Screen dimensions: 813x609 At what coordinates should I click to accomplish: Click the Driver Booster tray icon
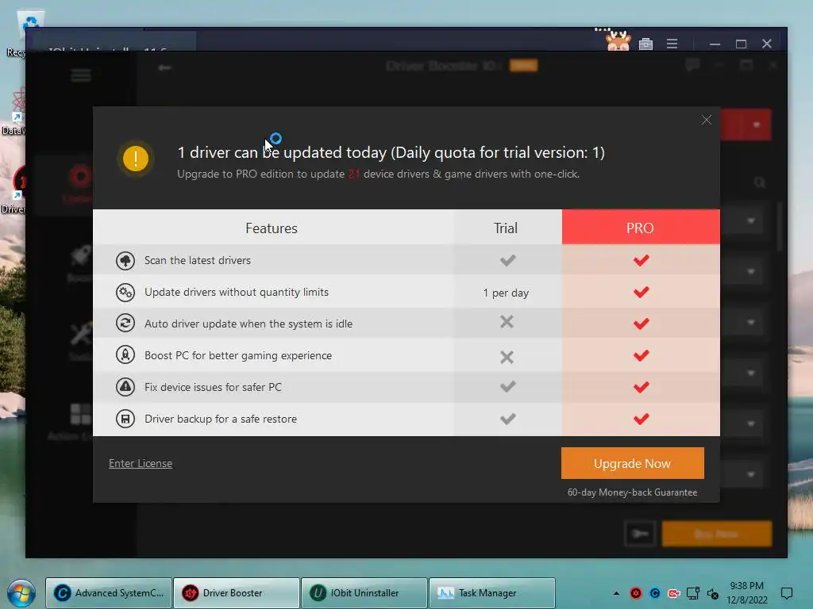click(636, 593)
